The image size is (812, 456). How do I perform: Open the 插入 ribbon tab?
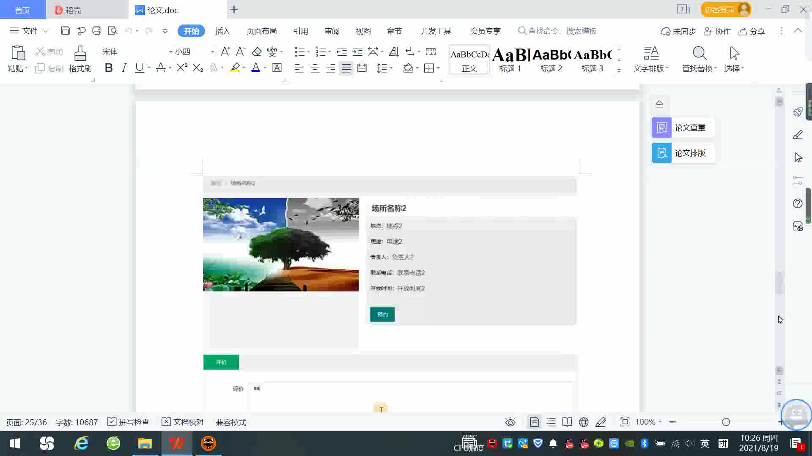[x=222, y=31]
